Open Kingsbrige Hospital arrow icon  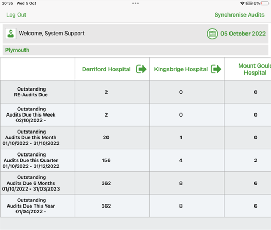[x=216, y=69]
